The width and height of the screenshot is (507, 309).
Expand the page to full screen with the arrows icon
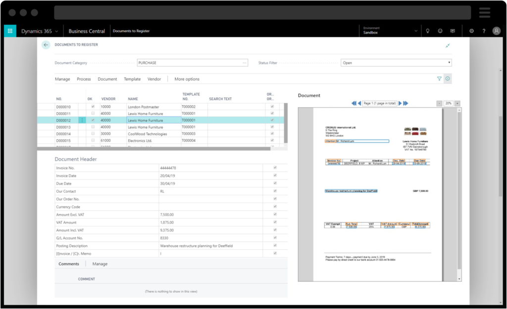point(448,45)
